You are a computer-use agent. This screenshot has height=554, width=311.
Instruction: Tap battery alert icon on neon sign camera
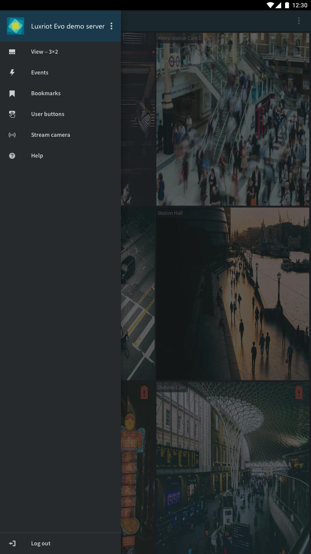[x=144, y=392]
